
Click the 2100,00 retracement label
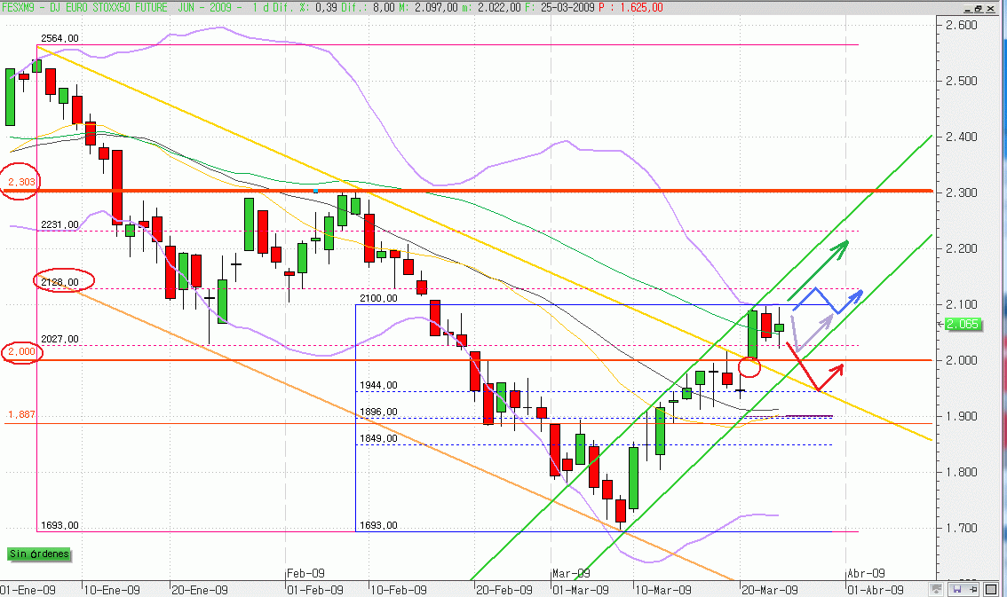378,298
